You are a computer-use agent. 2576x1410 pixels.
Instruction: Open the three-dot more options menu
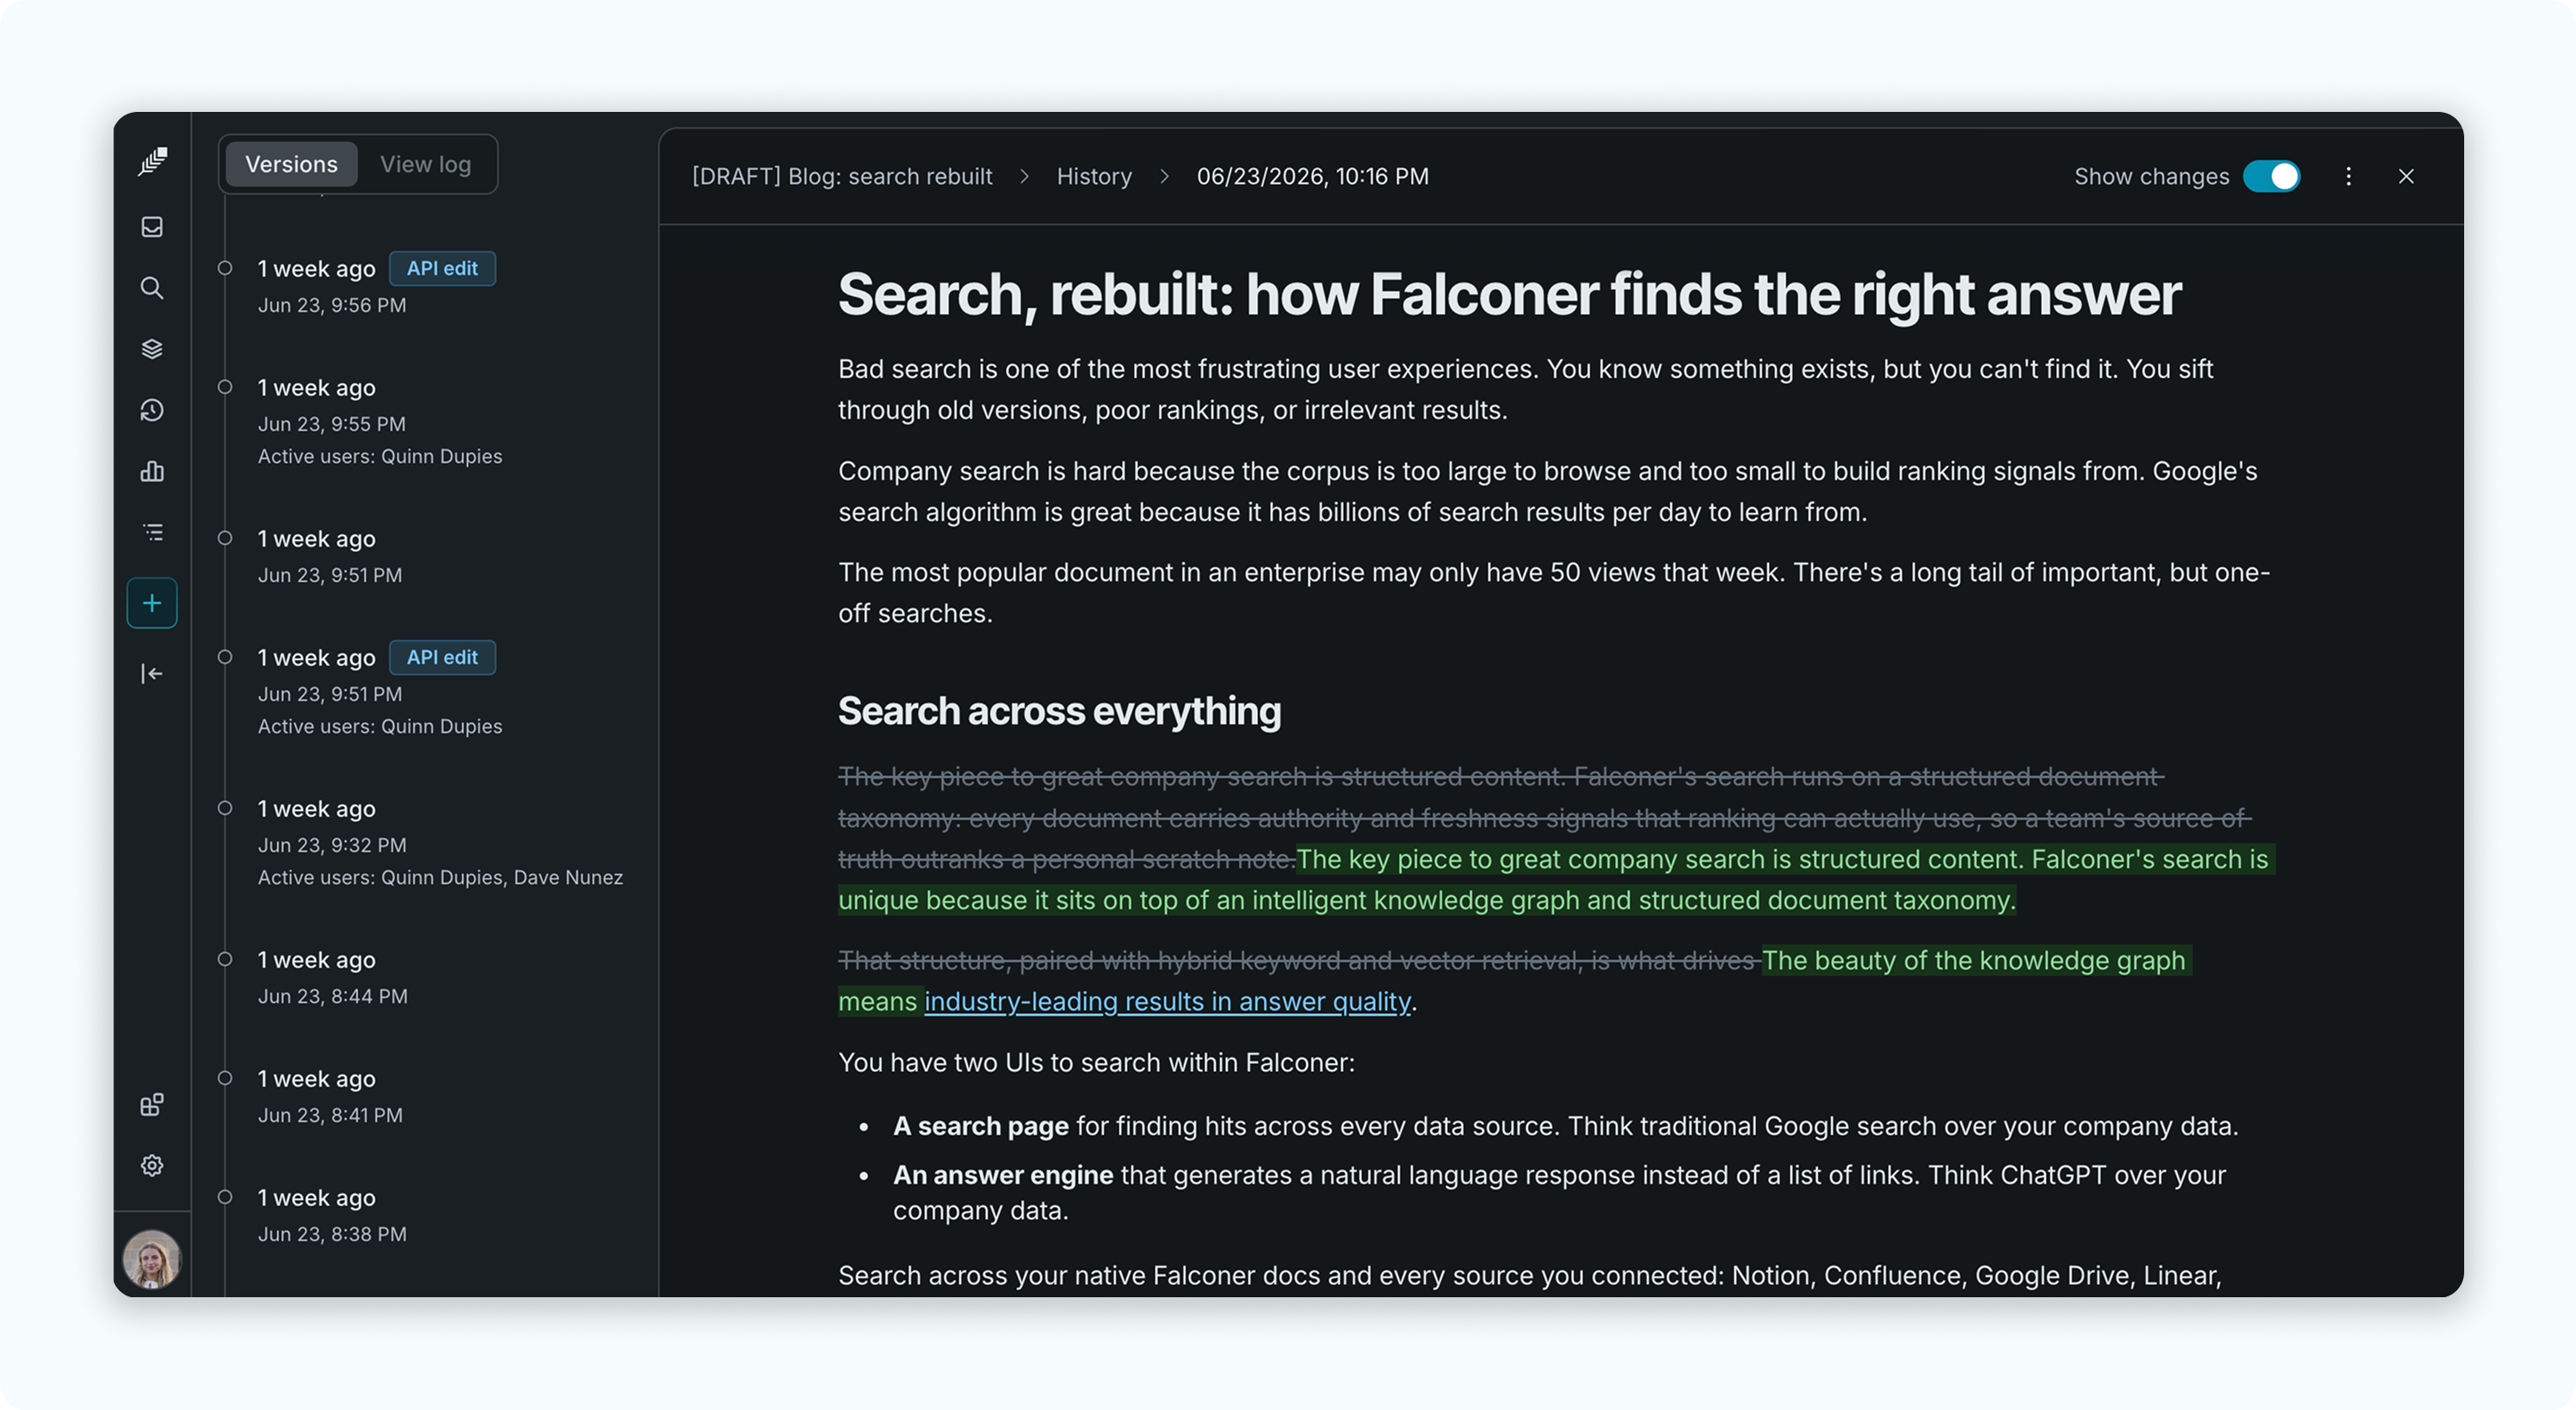click(x=2348, y=177)
